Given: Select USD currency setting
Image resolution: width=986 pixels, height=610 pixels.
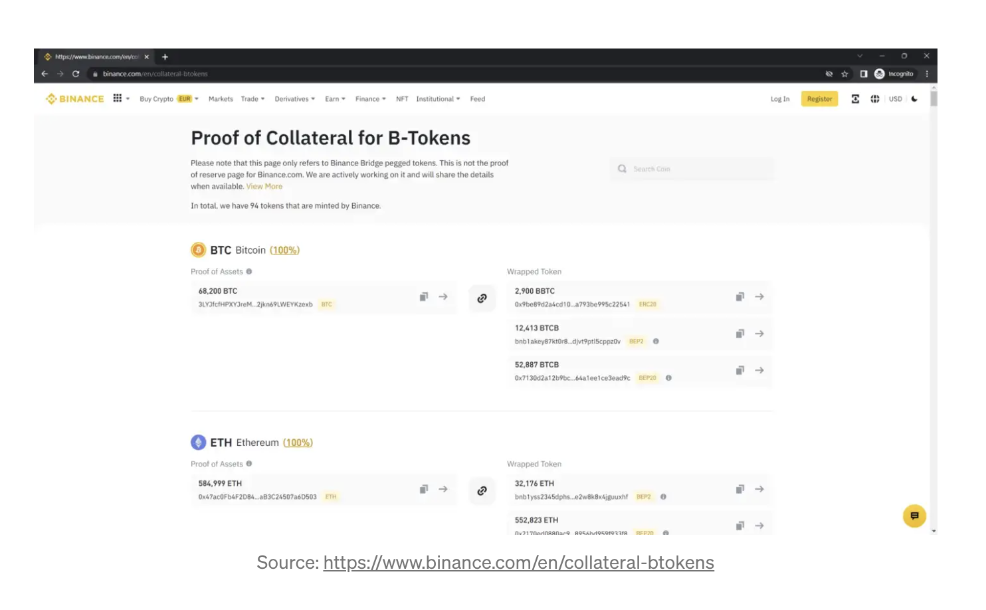Looking at the screenshot, I should (896, 99).
